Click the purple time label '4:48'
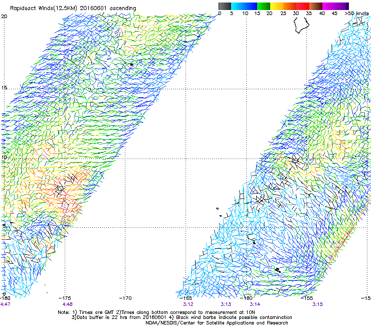Image resolution: width=371 pixels, height=326 pixels. [68, 304]
